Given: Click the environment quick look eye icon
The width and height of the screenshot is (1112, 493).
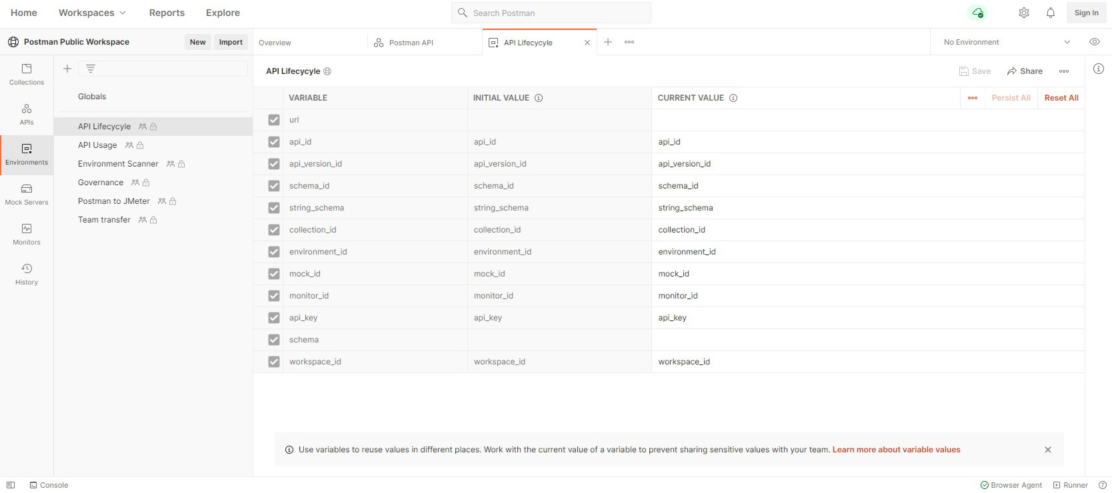Looking at the screenshot, I should pos(1095,42).
